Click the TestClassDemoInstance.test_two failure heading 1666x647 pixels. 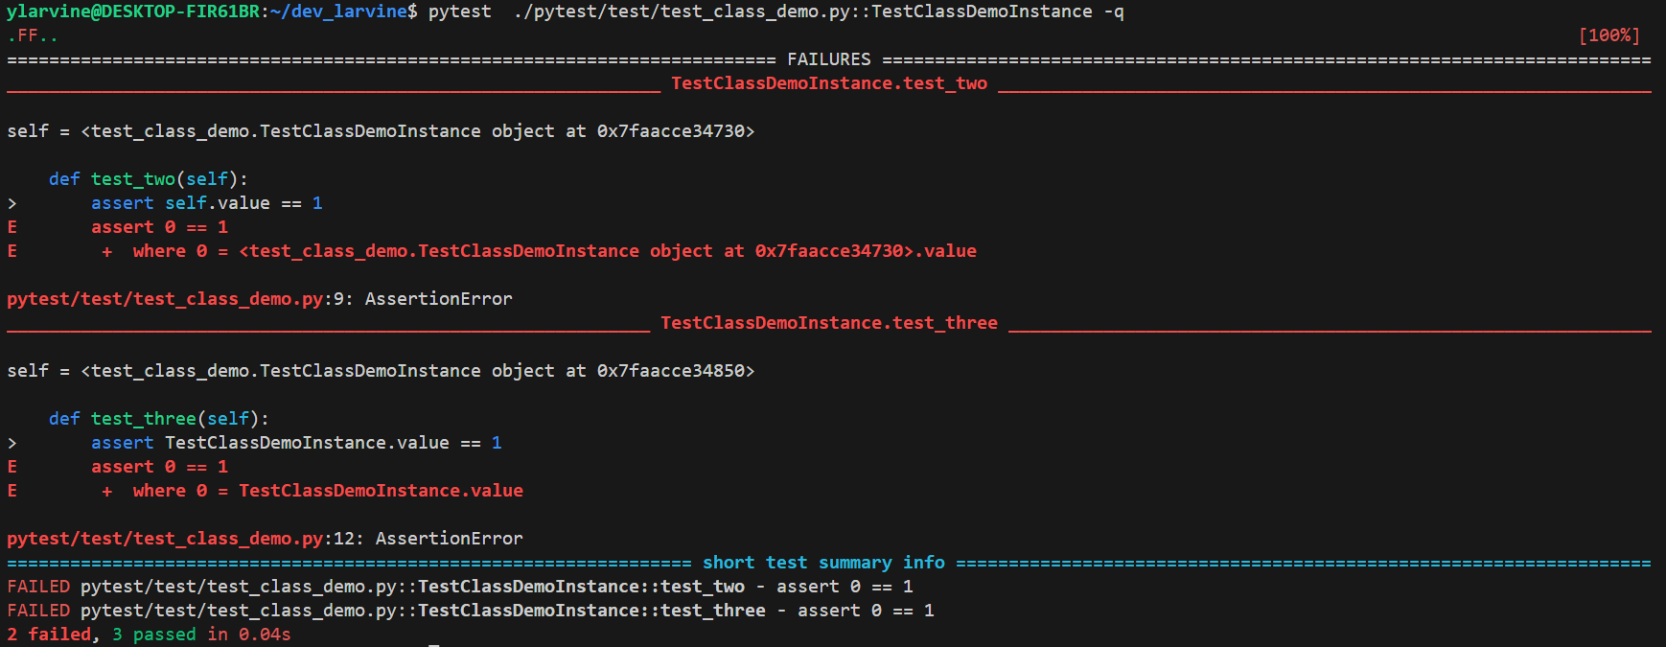tap(828, 83)
